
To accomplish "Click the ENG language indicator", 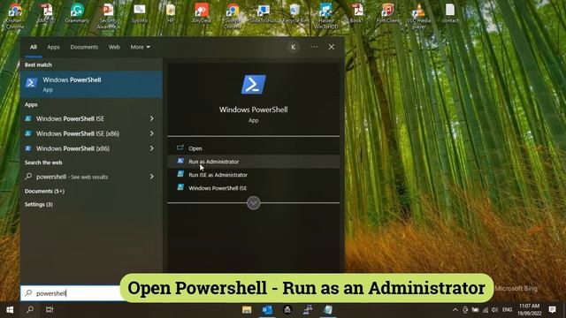I will [507, 310].
